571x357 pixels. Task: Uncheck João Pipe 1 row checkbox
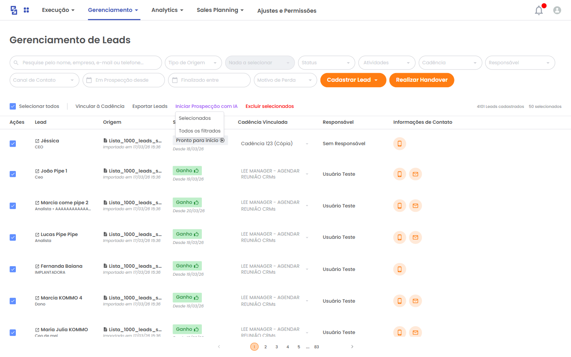pos(13,174)
